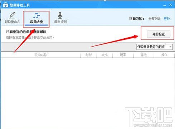
Task: Select the 歌曲去重 tab label
Action: tap(37, 22)
